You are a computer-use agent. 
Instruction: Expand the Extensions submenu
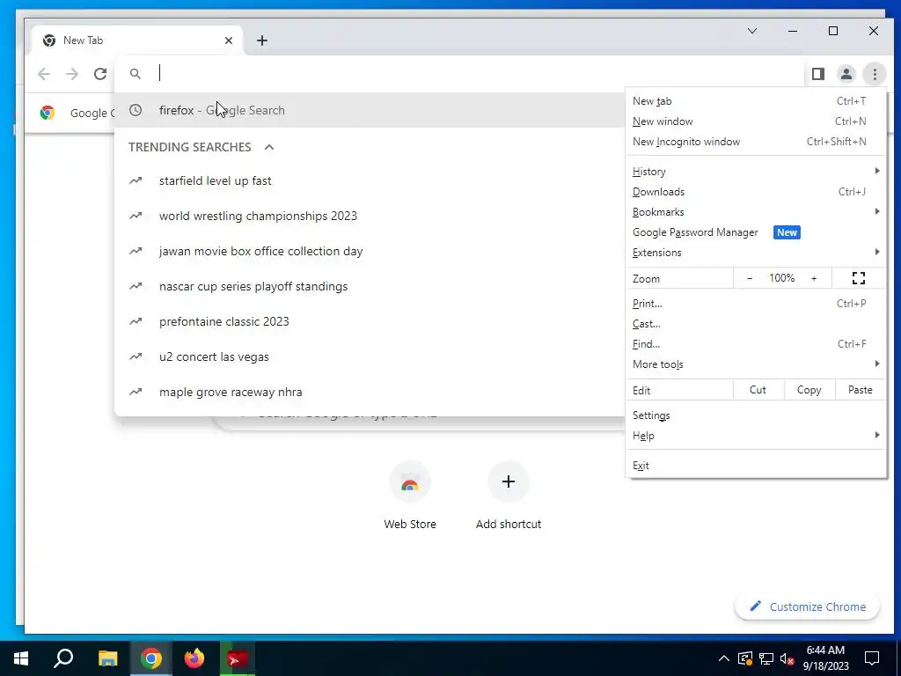[756, 253]
